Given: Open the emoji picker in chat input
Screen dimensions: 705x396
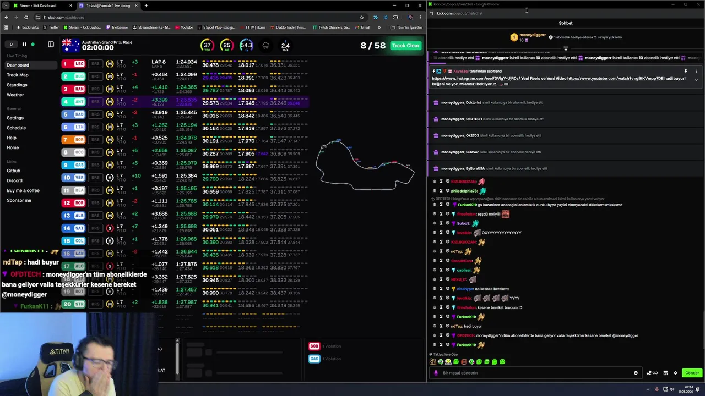Looking at the screenshot, I should click(x=636, y=373).
